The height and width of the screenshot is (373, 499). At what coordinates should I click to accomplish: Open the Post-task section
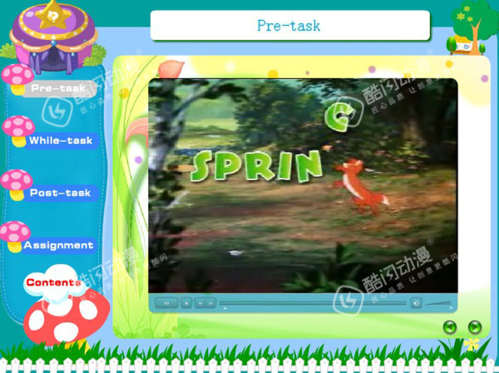pos(61,193)
